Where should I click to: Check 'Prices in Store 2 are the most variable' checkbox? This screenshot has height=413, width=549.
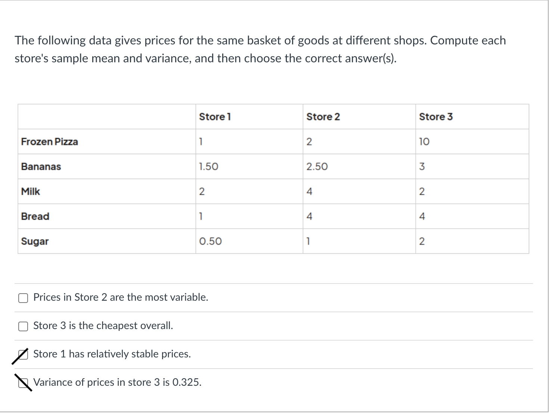coord(23,298)
